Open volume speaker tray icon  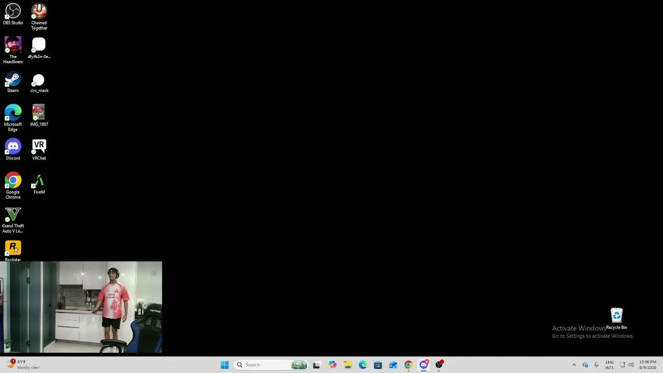pyautogui.click(x=631, y=365)
